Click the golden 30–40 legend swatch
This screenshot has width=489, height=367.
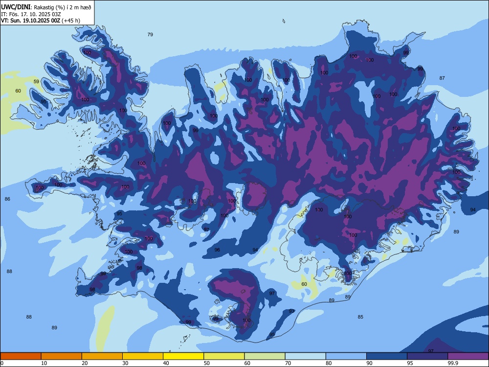coord(143,356)
